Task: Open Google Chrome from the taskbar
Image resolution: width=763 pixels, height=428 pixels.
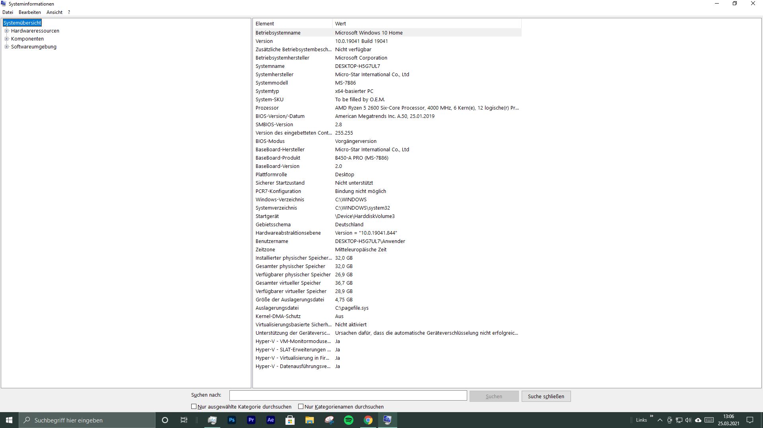Action: click(368, 420)
